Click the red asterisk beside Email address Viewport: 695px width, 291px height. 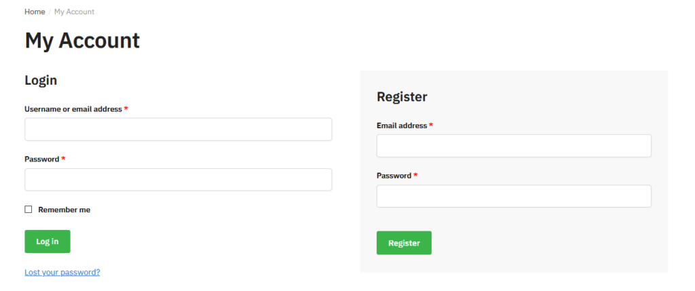click(x=431, y=125)
